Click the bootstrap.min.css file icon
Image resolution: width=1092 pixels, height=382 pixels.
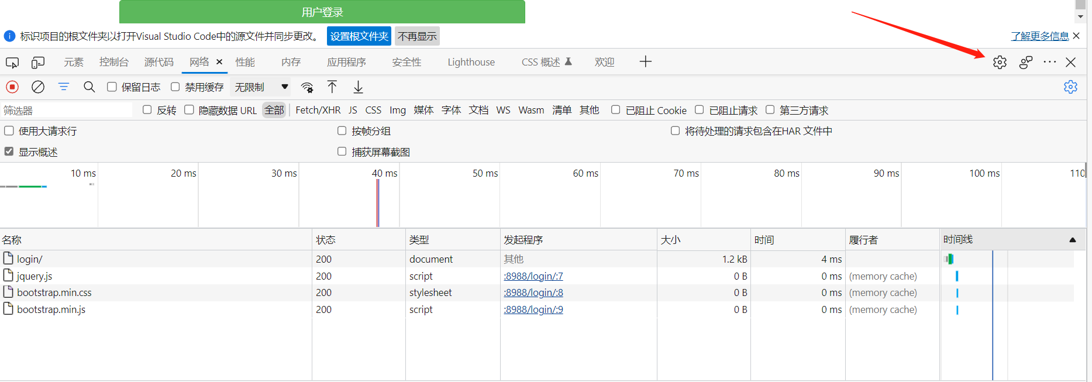tap(8, 291)
